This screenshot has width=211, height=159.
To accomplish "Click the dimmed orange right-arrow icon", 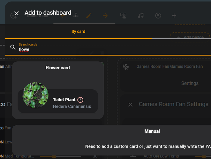I will [105, 15].
